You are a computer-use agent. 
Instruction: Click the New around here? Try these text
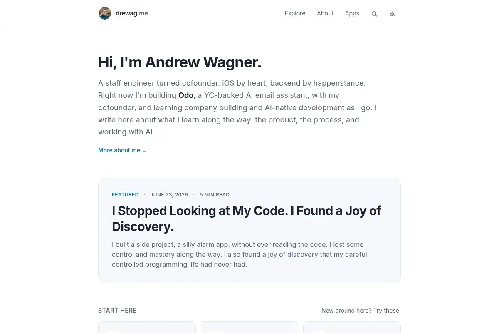[x=361, y=311]
